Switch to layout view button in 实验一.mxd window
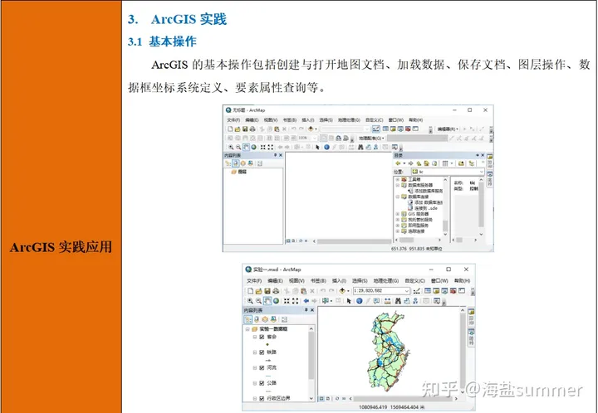 tap(328, 399)
